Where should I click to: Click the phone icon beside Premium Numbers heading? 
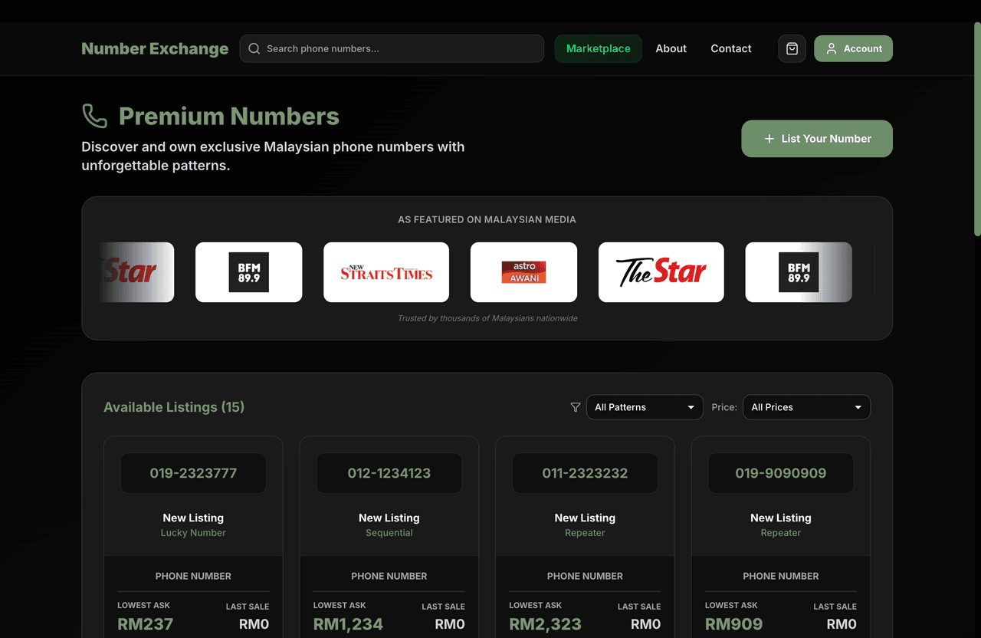point(94,115)
